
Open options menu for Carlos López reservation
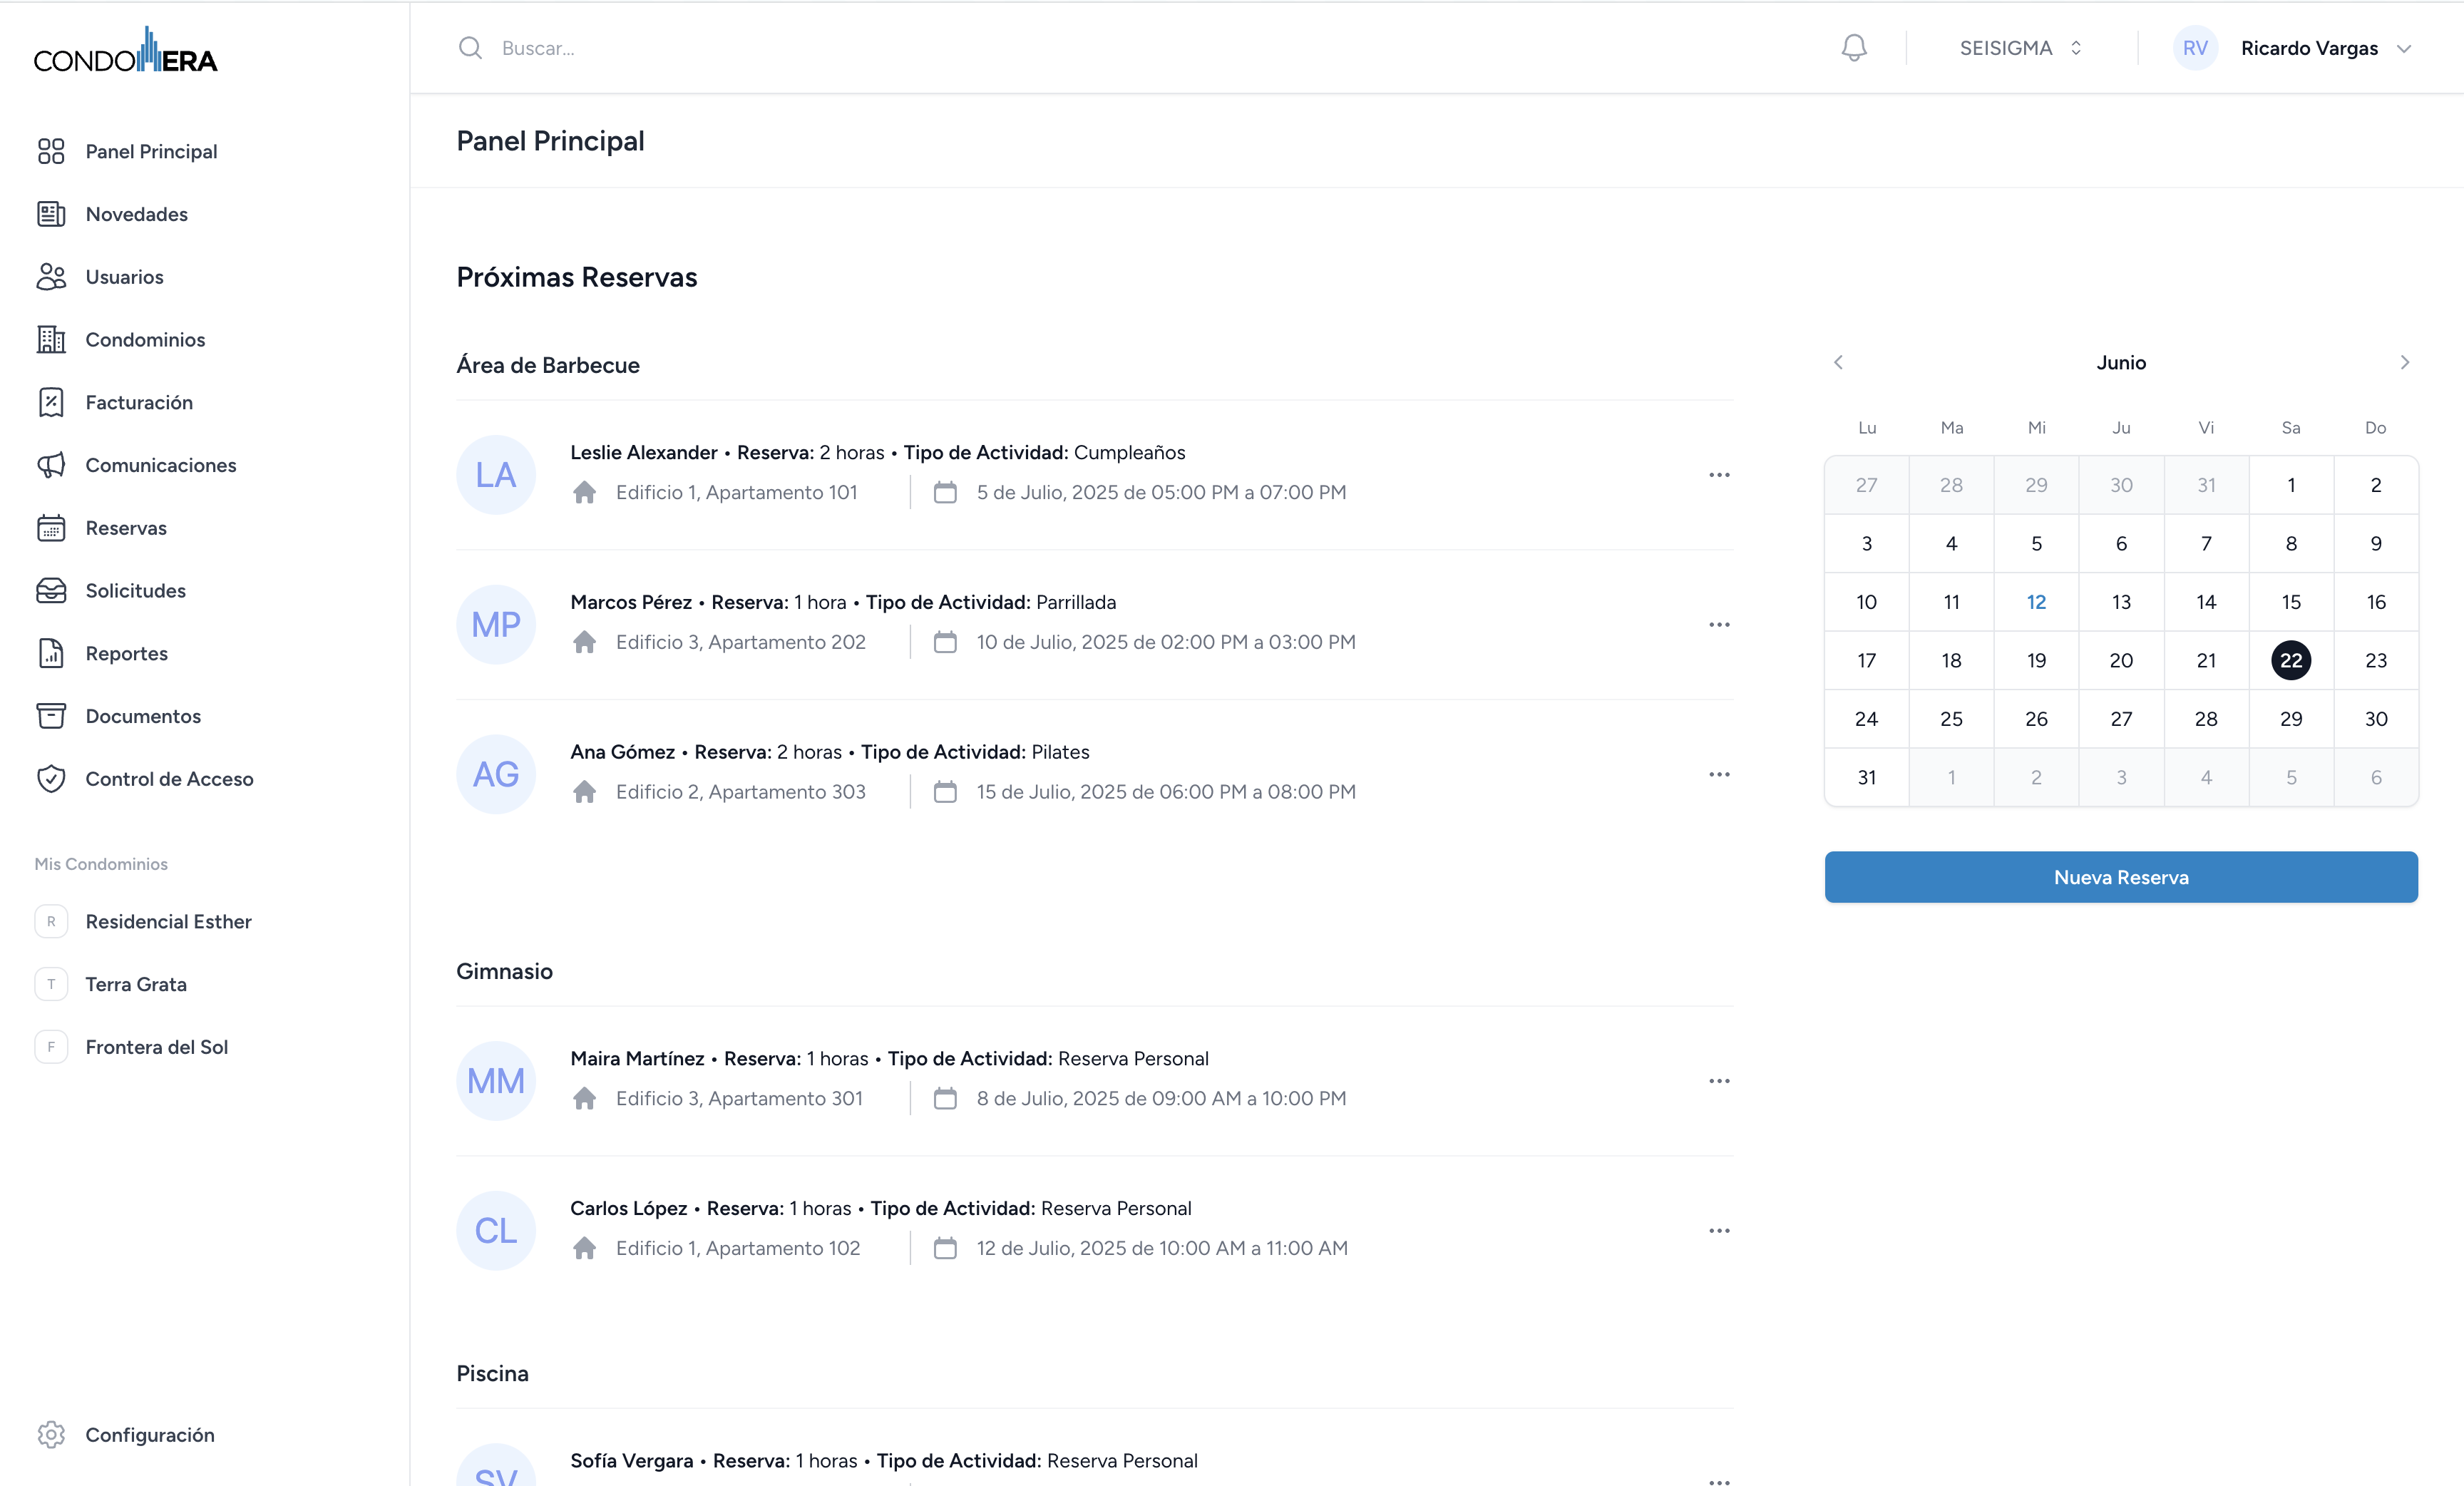click(x=1719, y=1231)
